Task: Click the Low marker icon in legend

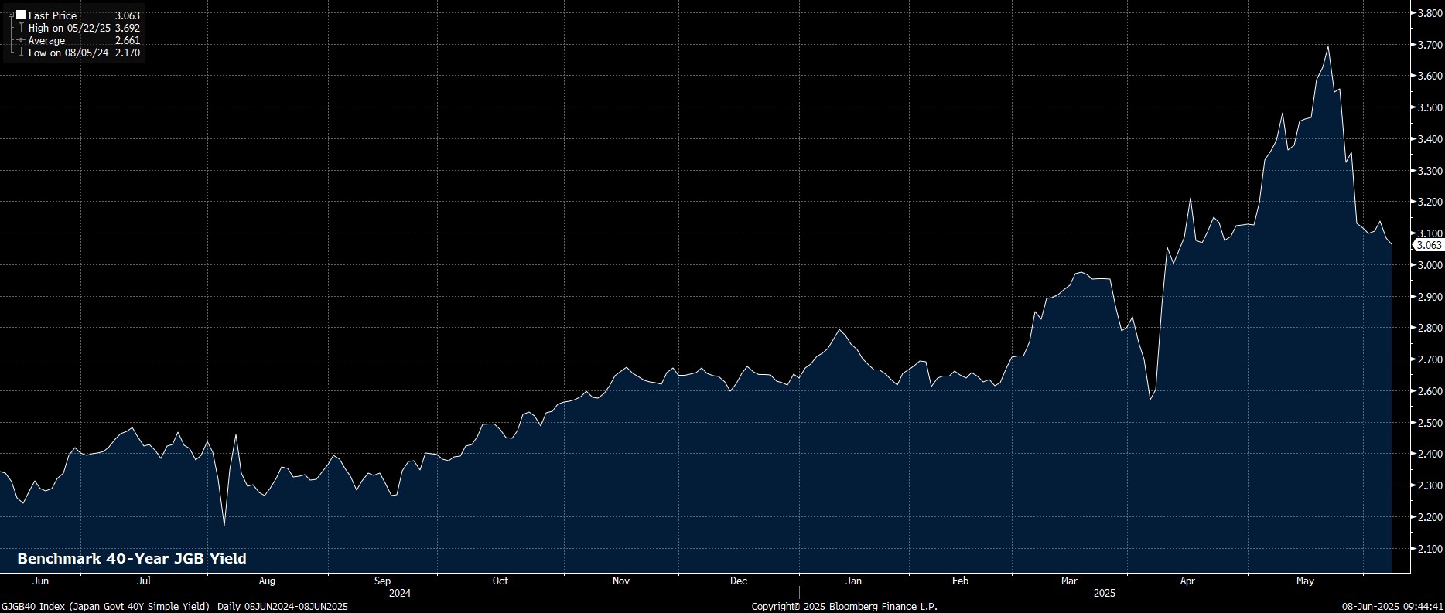Action: pyautogui.click(x=21, y=53)
